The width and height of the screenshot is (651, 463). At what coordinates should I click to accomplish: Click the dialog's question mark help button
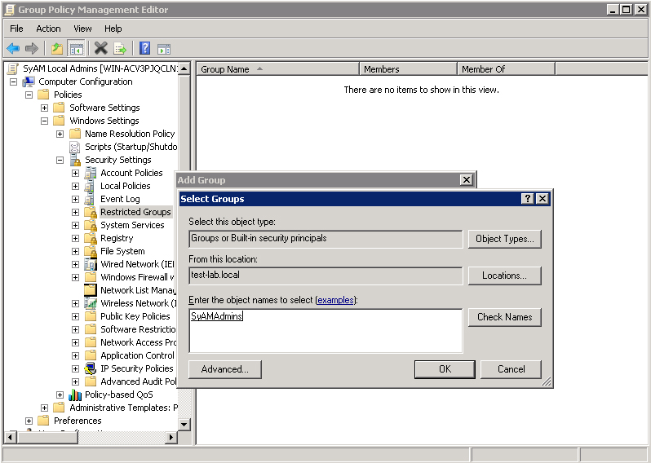(x=528, y=199)
